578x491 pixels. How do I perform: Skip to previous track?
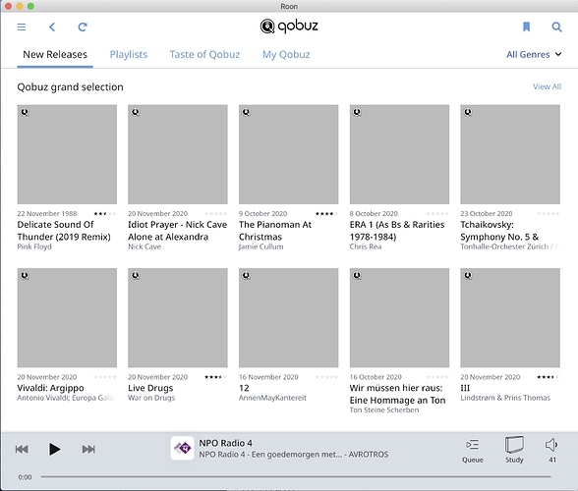click(x=22, y=449)
